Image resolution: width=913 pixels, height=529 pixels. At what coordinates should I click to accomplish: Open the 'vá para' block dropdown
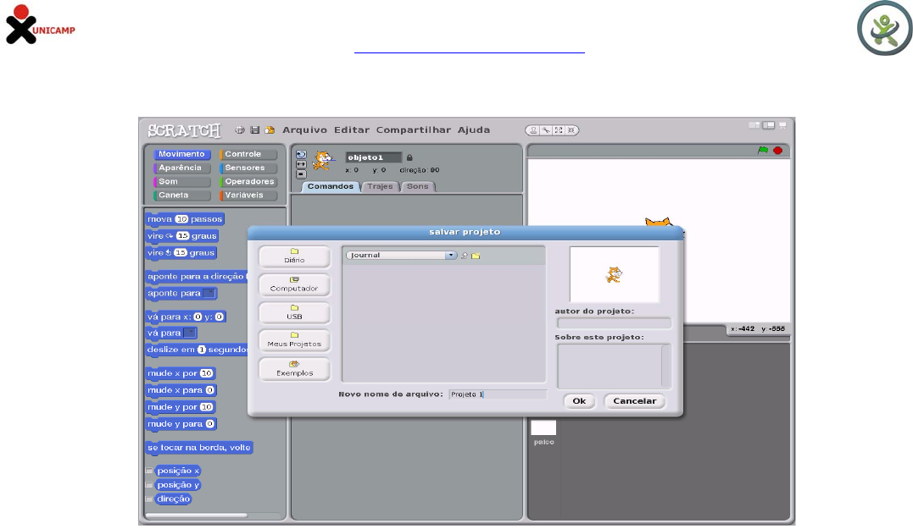point(189,333)
